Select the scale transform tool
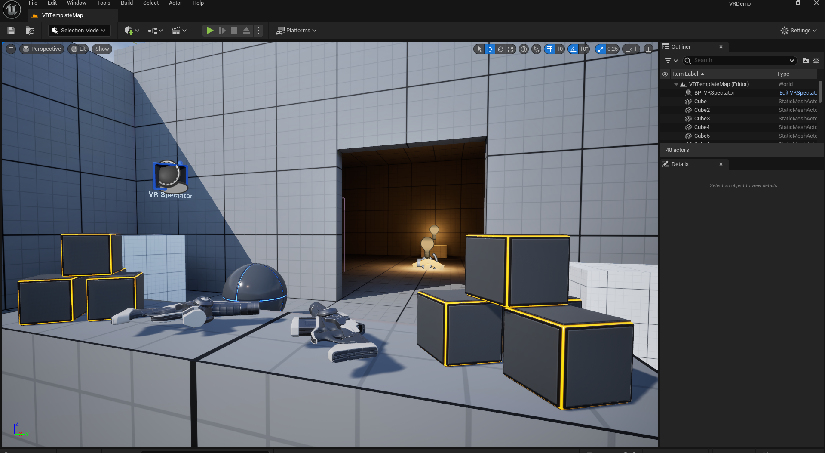 click(x=511, y=49)
